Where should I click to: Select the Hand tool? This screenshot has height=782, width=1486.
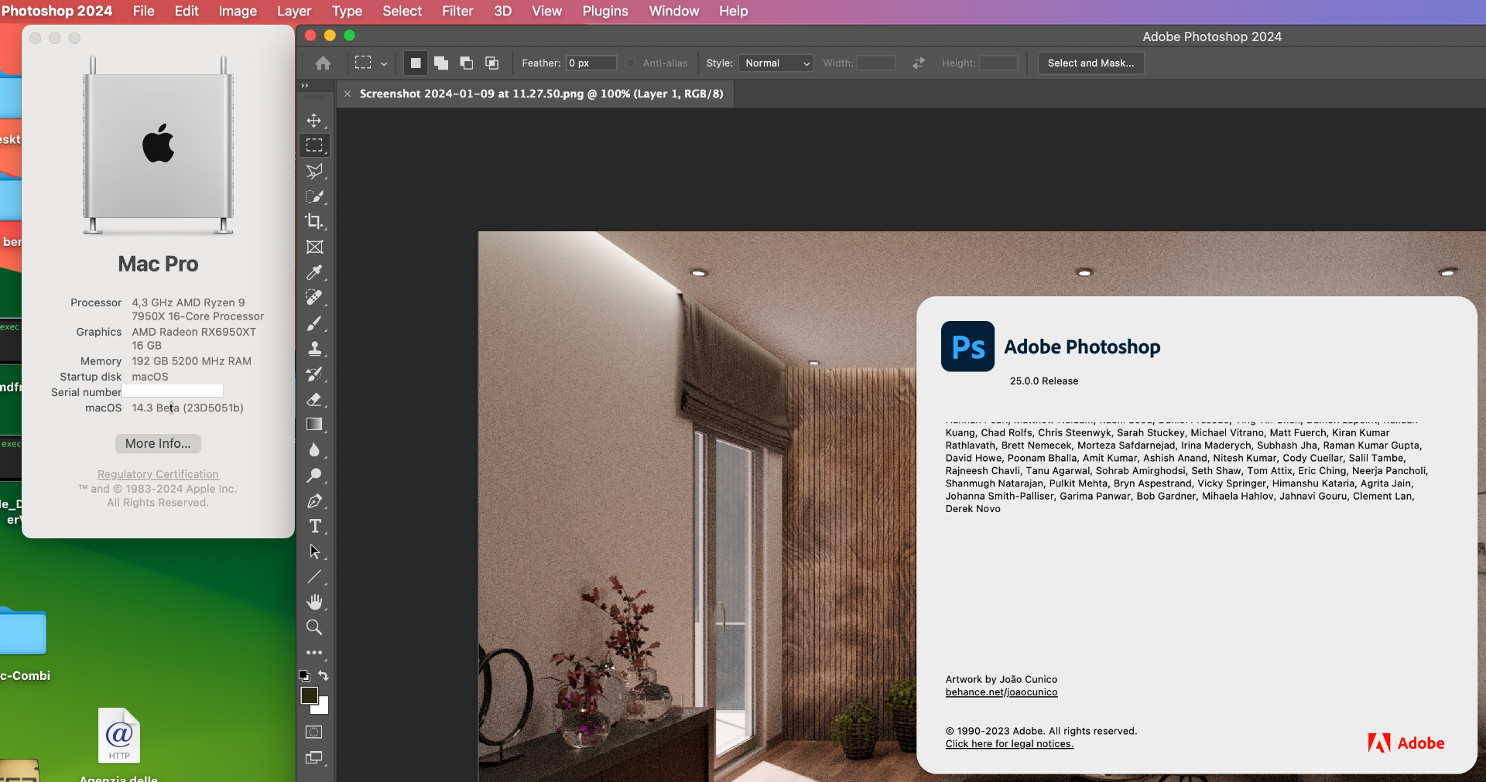click(x=314, y=602)
